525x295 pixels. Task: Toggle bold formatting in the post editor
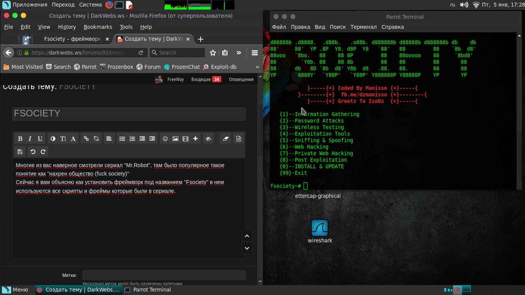tap(20, 139)
